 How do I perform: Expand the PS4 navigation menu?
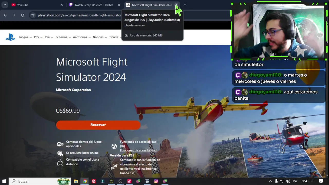point(49,37)
